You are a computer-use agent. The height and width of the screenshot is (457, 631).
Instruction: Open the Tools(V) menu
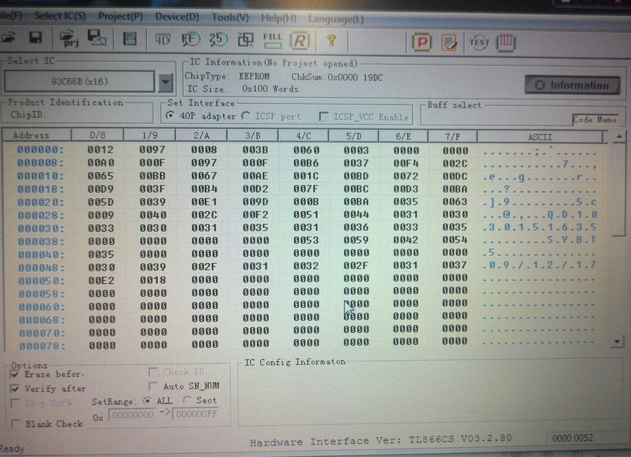(x=230, y=17)
